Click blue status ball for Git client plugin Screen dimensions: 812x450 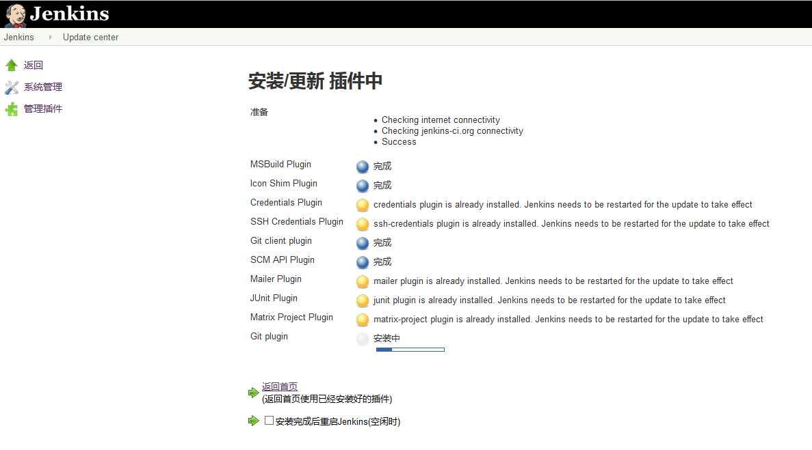click(363, 243)
